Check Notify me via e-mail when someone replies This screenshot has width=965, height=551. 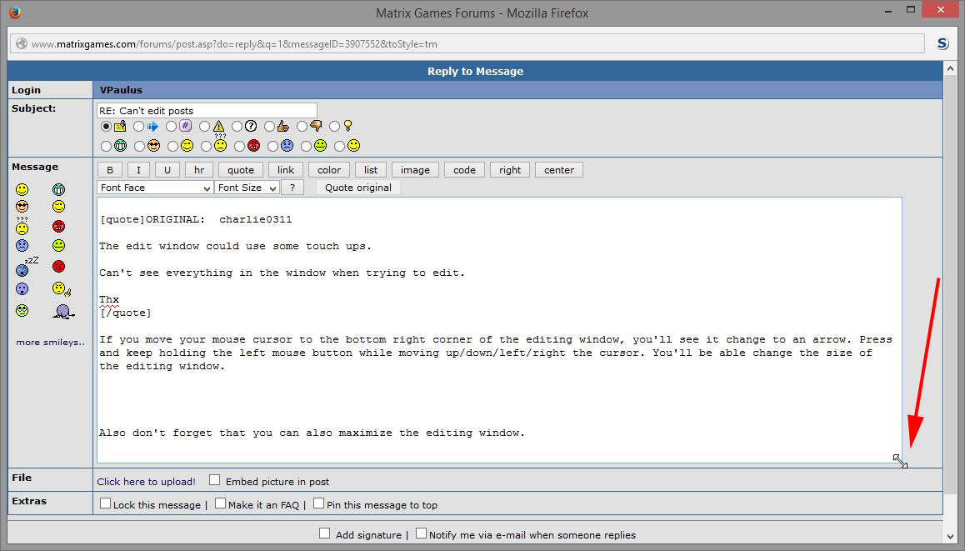pyautogui.click(x=421, y=533)
